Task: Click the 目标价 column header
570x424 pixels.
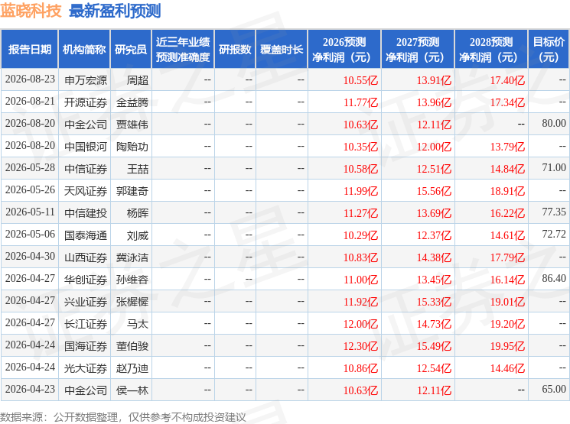Action: 549,50
